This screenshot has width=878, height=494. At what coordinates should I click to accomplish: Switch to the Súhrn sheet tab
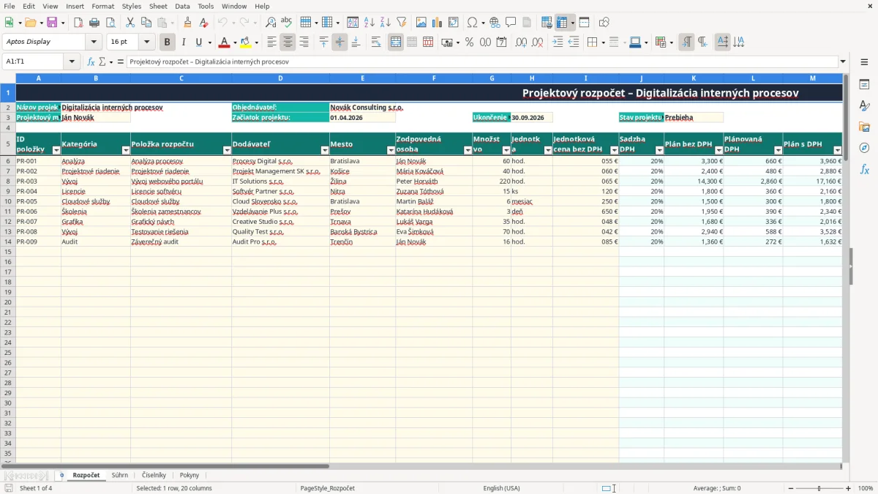point(119,475)
